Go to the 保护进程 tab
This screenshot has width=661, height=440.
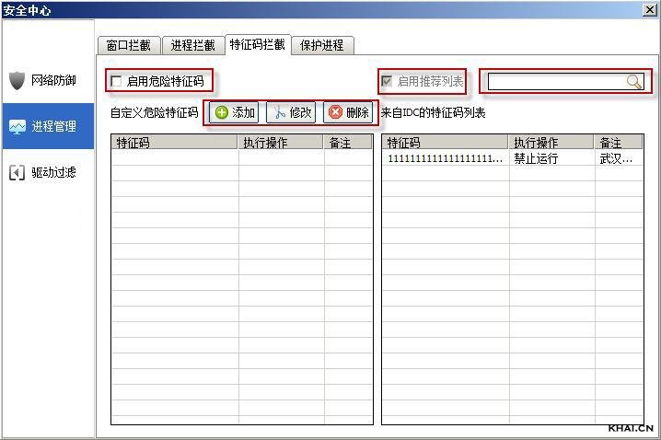pyautogui.click(x=321, y=45)
